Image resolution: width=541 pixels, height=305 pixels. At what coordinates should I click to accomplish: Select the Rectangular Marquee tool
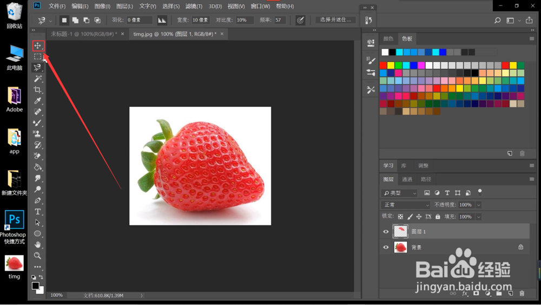38,57
